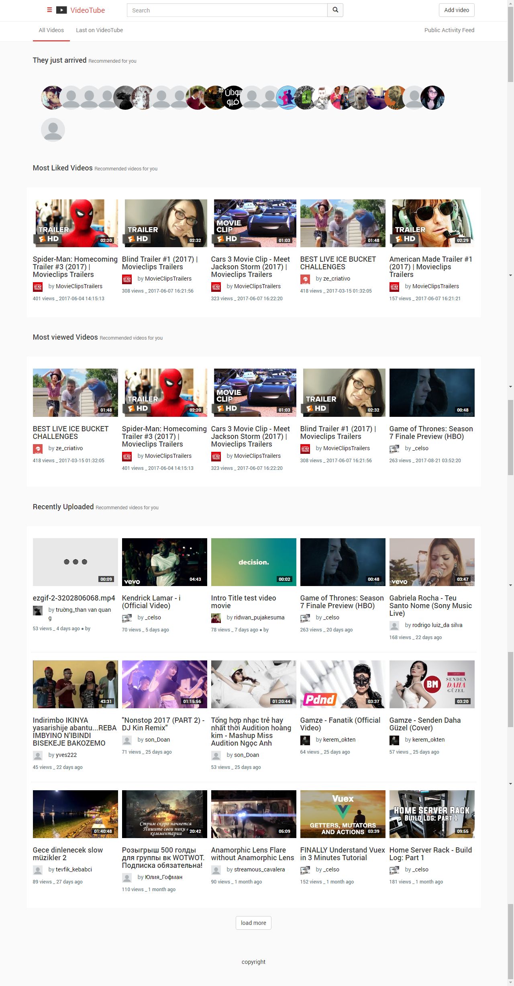Open the lone default avatar on the second avatar row
The width and height of the screenshot is (514, 986).
point(53,130)
